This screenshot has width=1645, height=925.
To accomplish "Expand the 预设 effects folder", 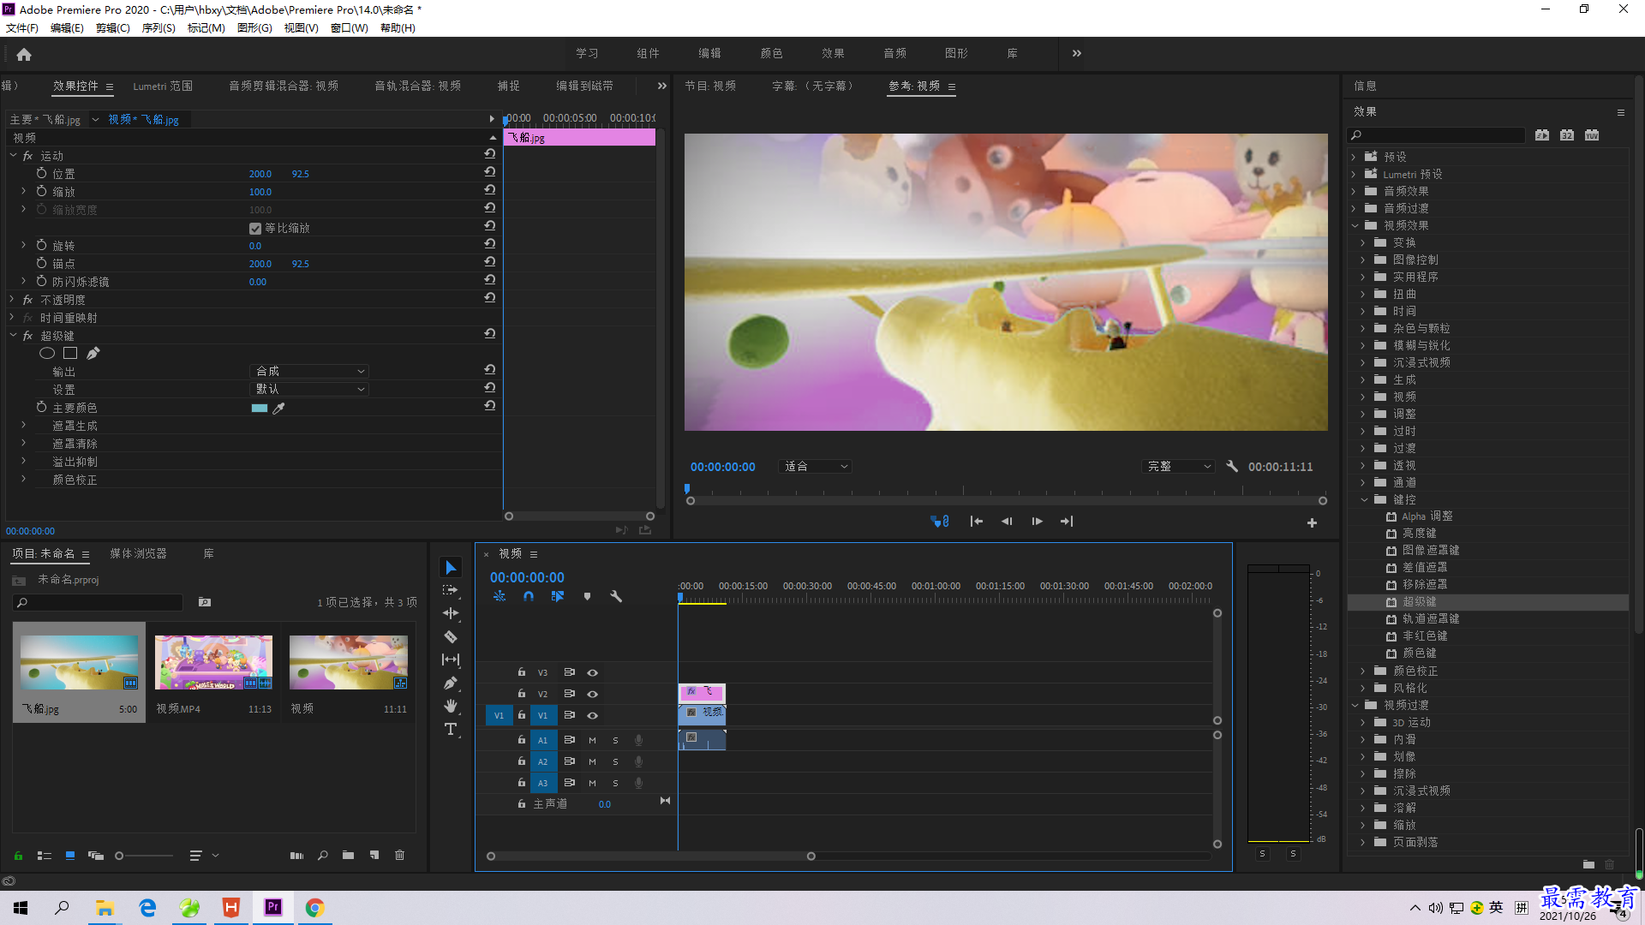I will click(x=1355, y=157).
